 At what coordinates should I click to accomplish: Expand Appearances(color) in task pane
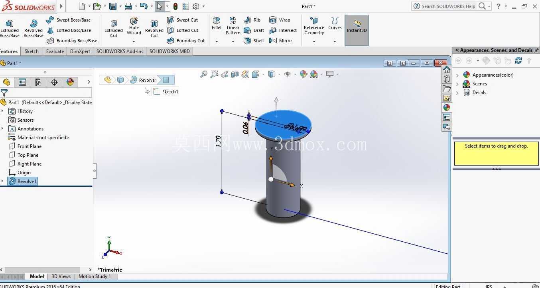click(x=457, y=75)
